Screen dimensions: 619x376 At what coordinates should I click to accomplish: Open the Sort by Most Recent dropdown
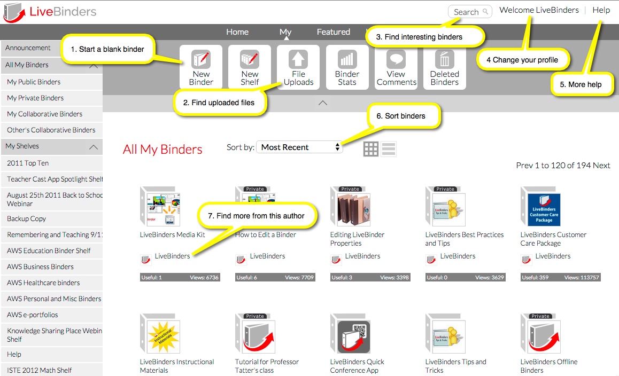click(299, 147)
